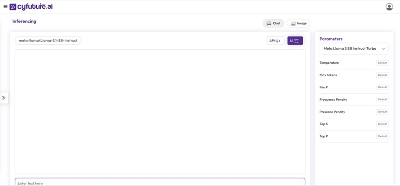The height and width of the screenshot is (186, 400).
Task: Switch to the Chat tab
Action: coord(273,24)
